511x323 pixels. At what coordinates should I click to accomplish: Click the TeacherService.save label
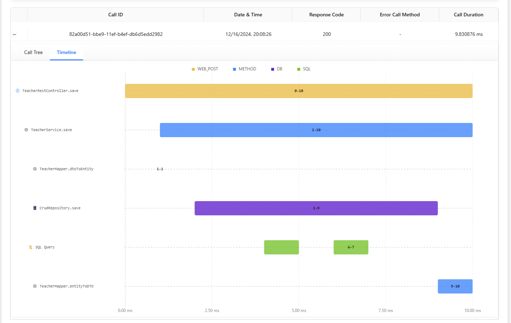coord(52,130)
